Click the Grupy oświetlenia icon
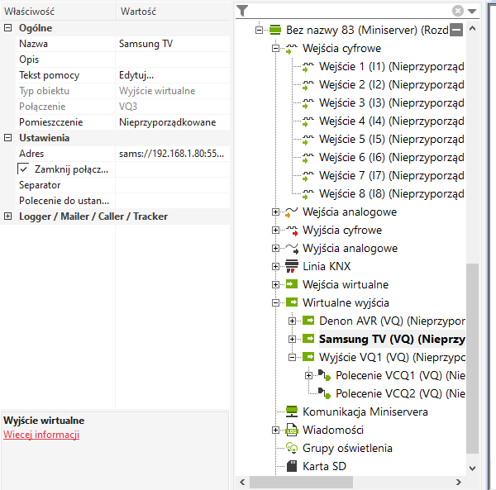 tap(291, 448)
